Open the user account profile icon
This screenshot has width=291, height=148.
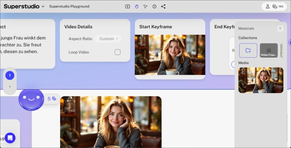click(268, 7)
